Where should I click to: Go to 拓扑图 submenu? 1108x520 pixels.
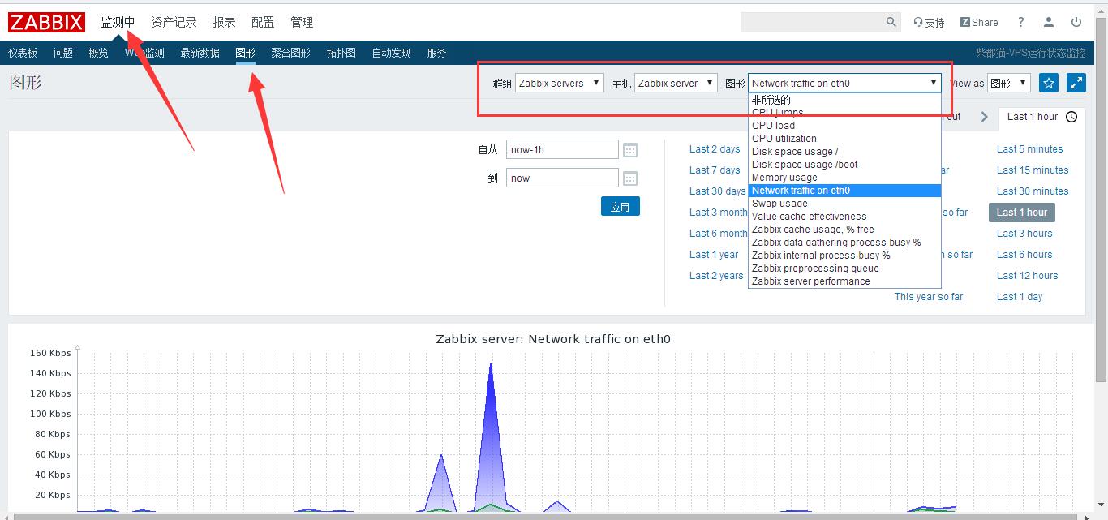pyautogui.click(x=341, y=53)
